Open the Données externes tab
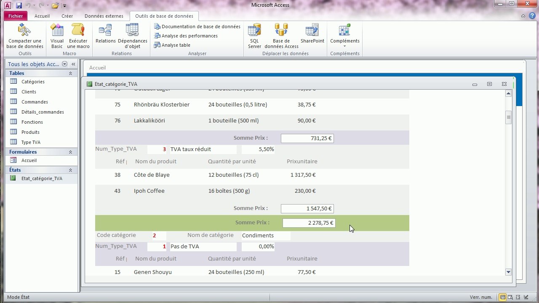Image resolution: width=539 pixels, height=303 pixels. (x=104, y=16)
